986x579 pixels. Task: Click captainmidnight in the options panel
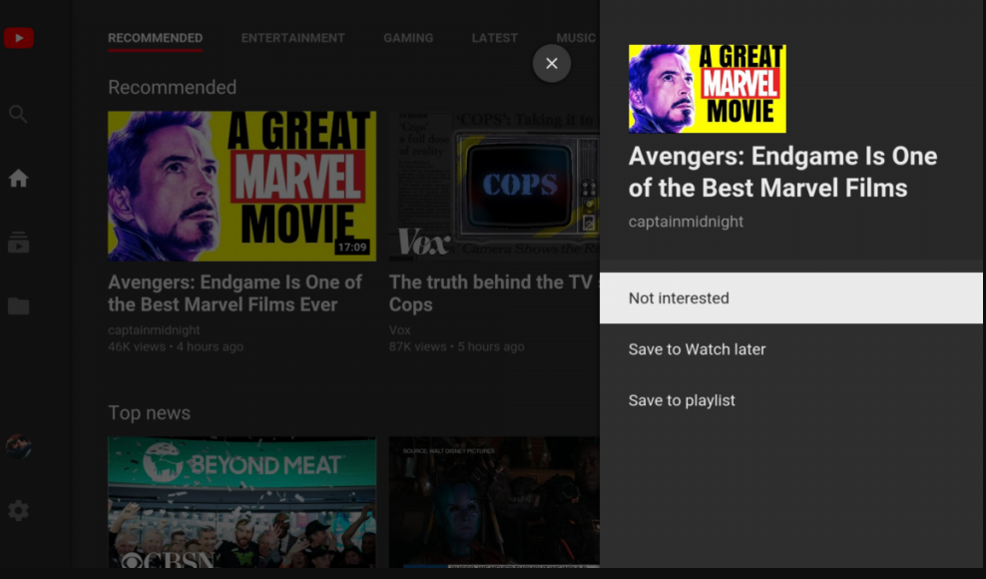pyautogui.click(x=686, y=222)
